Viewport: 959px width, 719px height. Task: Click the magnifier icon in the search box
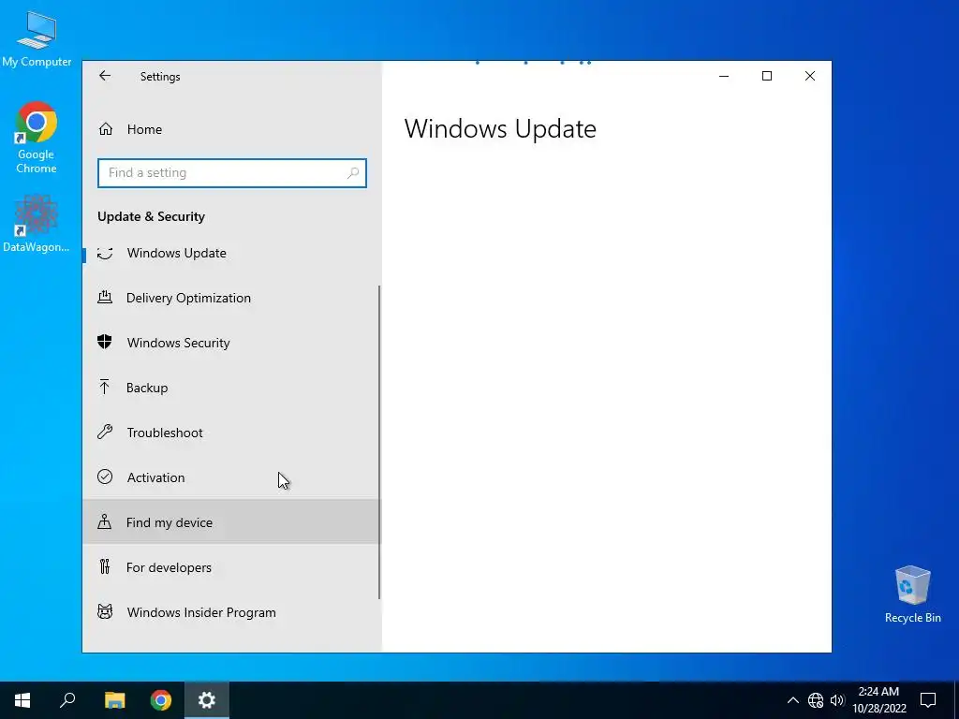tap(353, 173)
